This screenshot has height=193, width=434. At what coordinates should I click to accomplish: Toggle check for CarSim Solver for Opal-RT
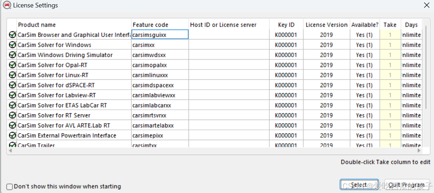coord(13,65)
